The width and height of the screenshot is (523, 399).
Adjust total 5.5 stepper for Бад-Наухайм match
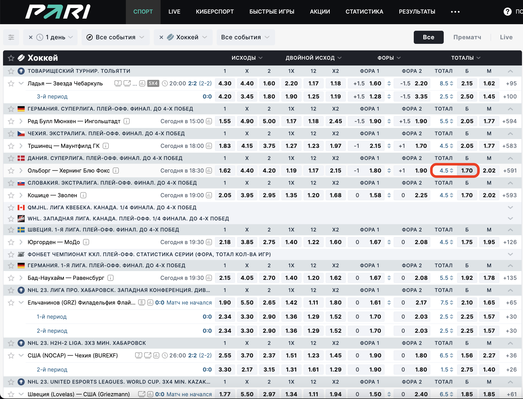452,278
